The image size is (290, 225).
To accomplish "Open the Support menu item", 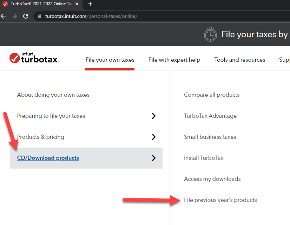I will [x=284, y=60].
